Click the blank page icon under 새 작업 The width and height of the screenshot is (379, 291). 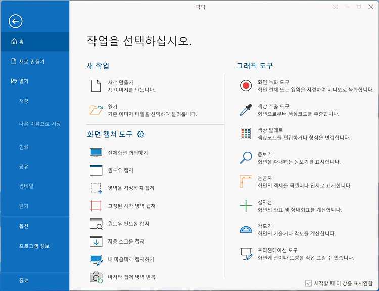tap(96, 86)
